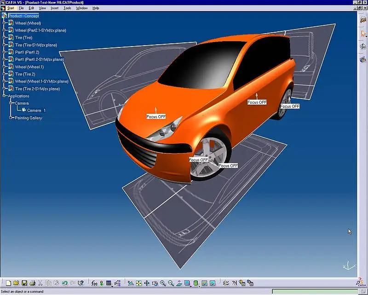This screenshot has width=368, height=295.
Task: Collapse the Camera tree node
Action: (x=11, y=103)
